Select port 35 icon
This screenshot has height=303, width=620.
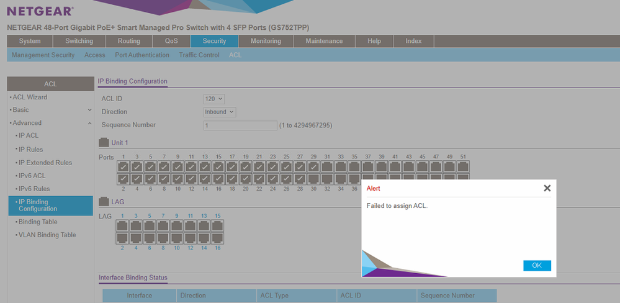(x=354, y=166)
